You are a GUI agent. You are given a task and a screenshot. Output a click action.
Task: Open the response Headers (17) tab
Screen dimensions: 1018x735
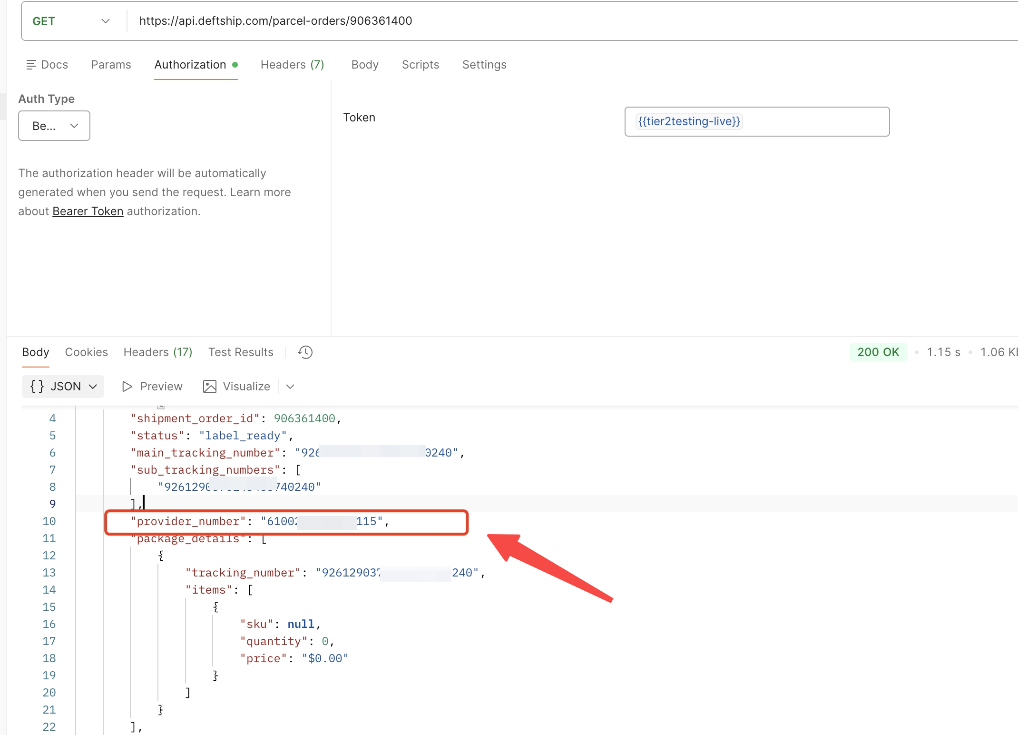point(157,352)
